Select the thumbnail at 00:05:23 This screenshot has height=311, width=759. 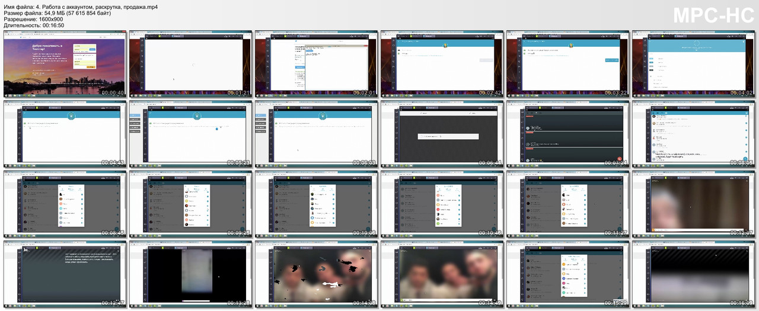pyautogui.click(x=190, y=134)
